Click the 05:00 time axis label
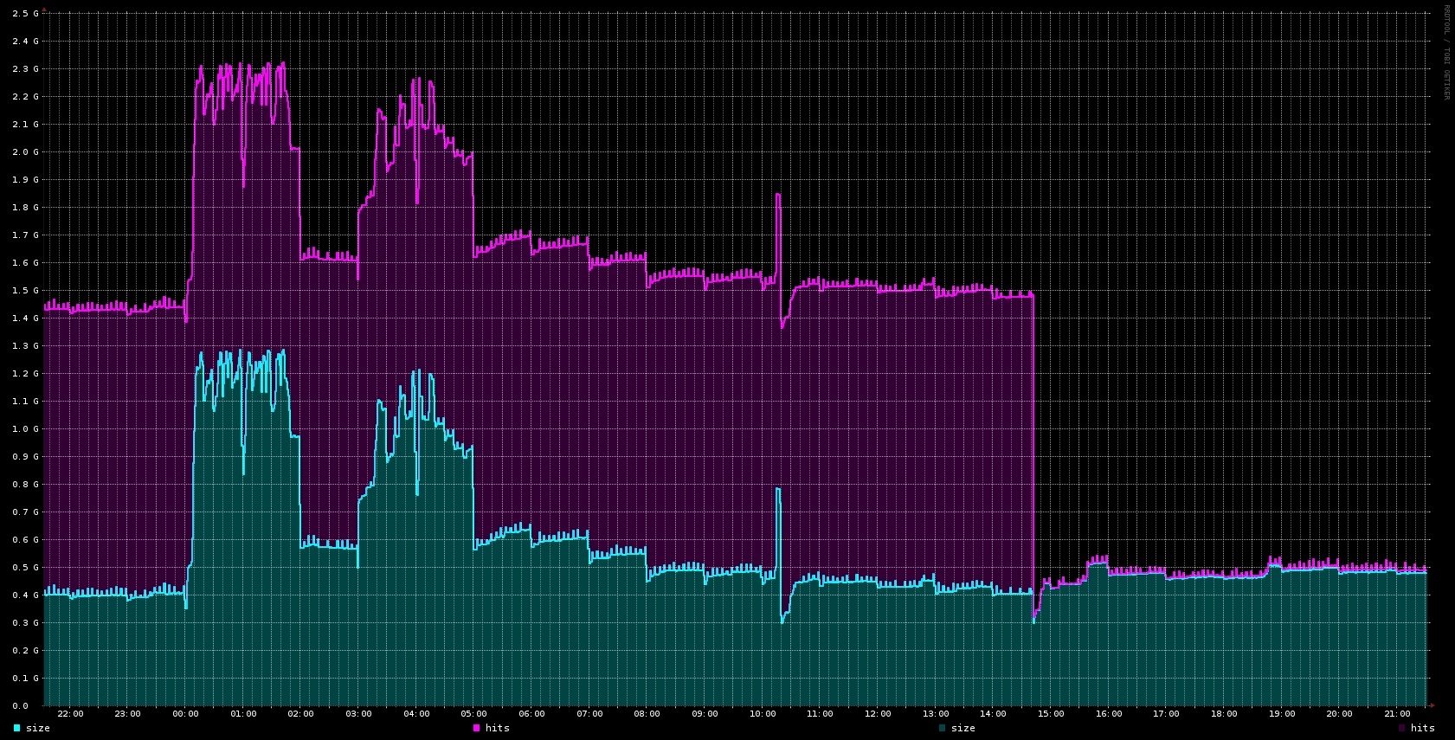 pos(473,714)
